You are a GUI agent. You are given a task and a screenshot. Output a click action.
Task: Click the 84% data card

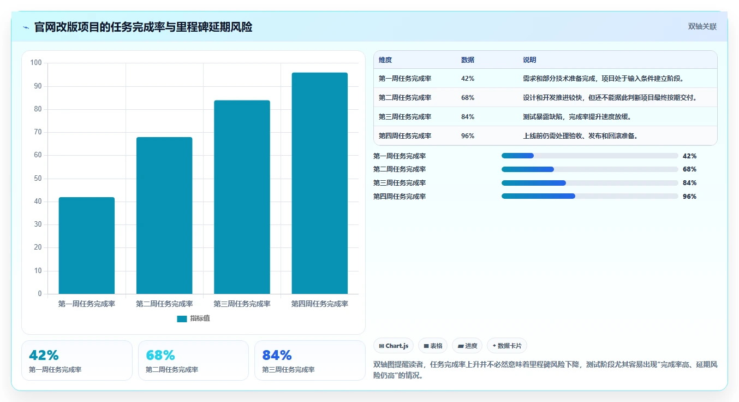point(310,360)
